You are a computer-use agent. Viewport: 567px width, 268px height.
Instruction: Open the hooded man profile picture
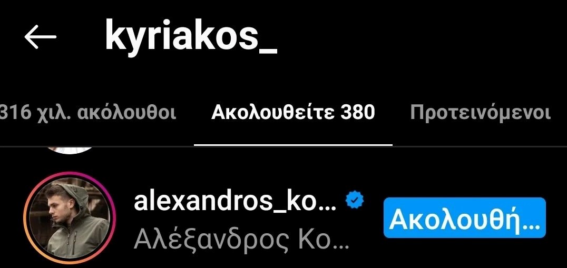[x=70, y=217]
